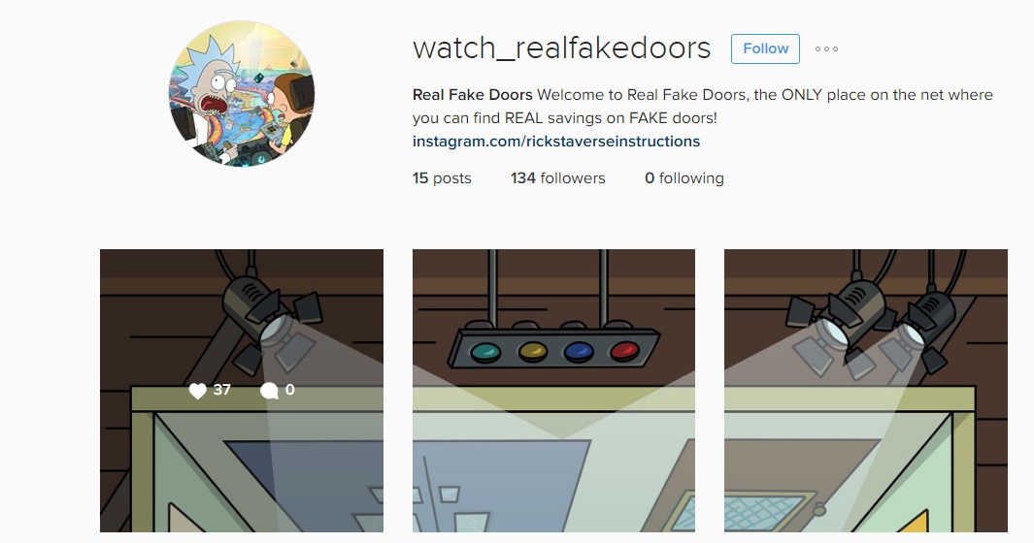
Task: Click the heart likes icon on first post
Action: [197, 391]
